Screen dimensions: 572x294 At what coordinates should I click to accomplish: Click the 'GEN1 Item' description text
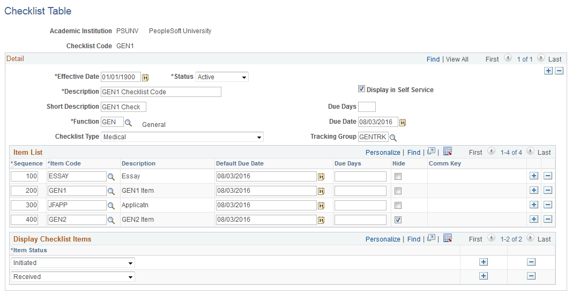[138, 191]
